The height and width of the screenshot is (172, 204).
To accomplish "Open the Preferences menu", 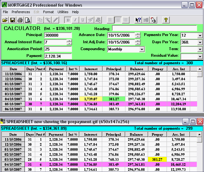I will 21,12.
